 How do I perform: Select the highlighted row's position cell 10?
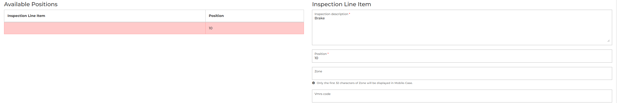pos(254,28)
